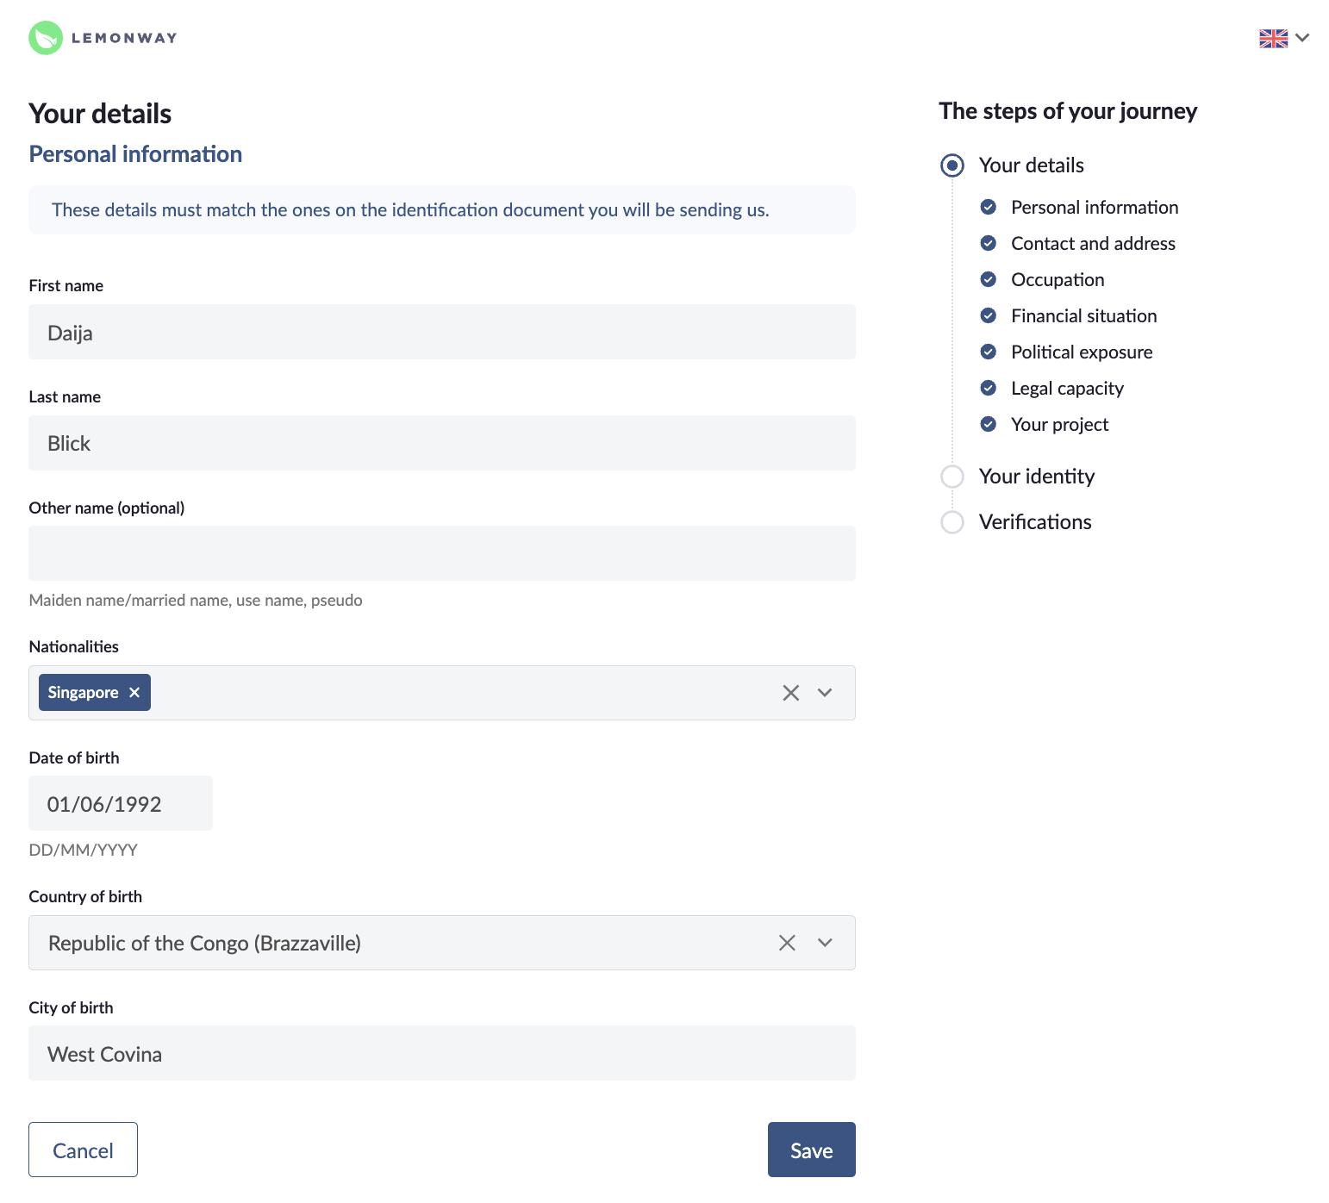The height and width of the screenshot is (1203, 1329).
Task: Go to Financial situation step
Action: (x=1083, y=315)
